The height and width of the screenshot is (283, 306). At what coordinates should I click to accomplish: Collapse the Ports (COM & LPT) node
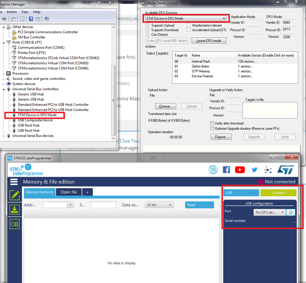click(x=3, y=43)
